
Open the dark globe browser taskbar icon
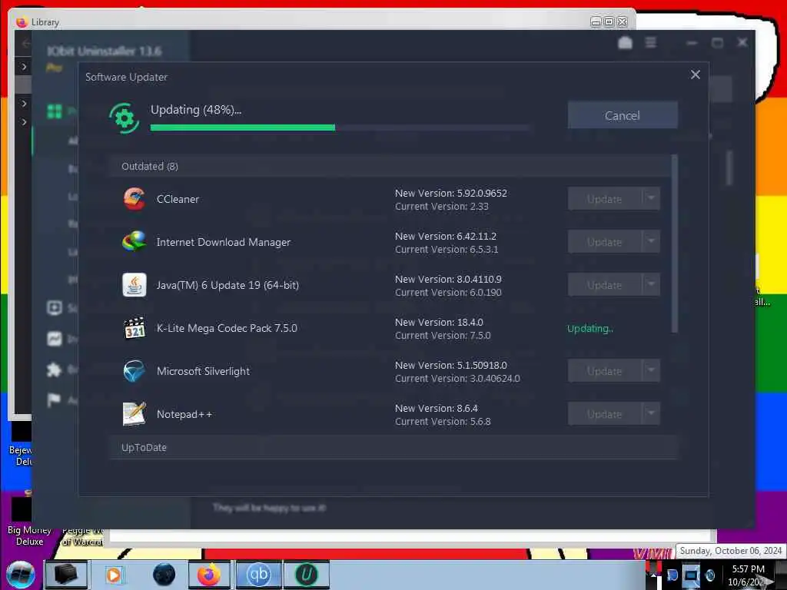[164, 575]
